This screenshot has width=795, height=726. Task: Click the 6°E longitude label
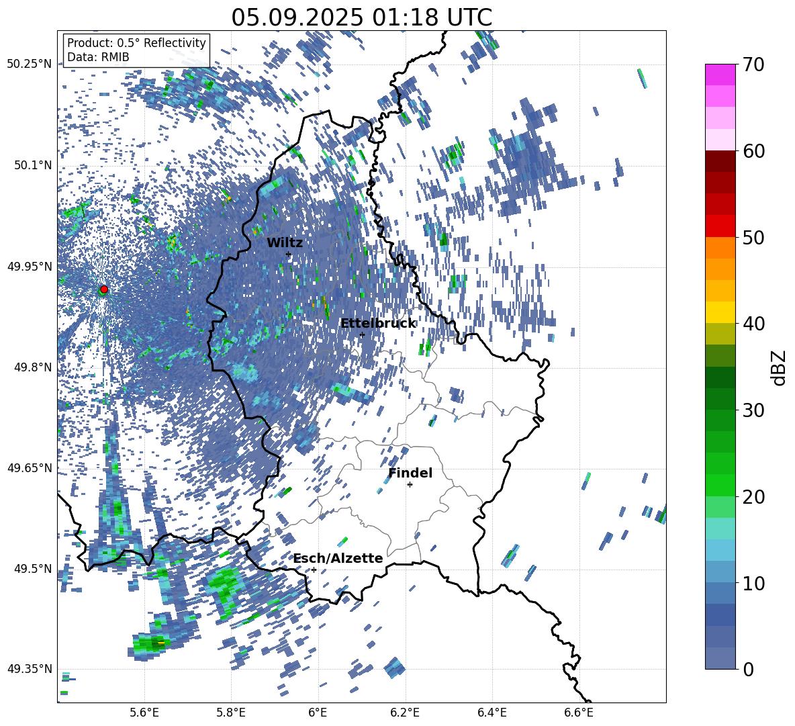[x=318, y=713]
